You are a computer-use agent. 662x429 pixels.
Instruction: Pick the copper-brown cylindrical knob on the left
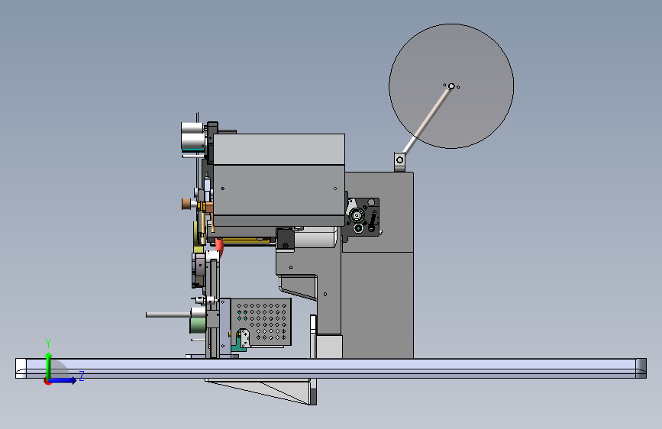[x=186, y=204]
